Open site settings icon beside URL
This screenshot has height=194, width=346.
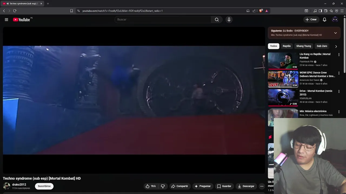click(78, 11)
